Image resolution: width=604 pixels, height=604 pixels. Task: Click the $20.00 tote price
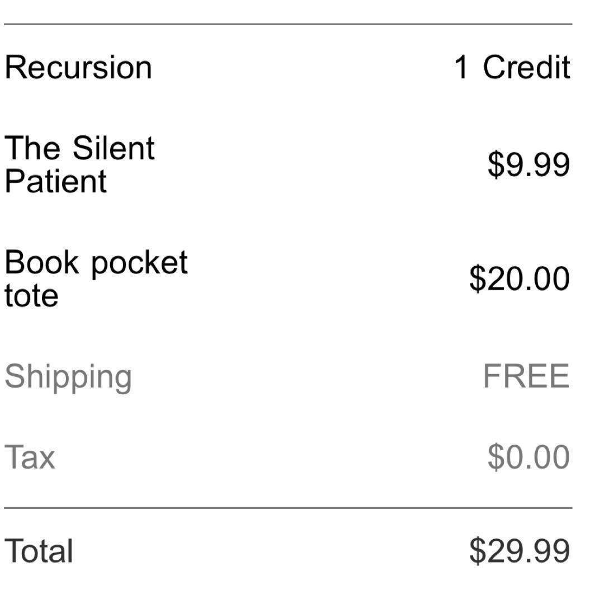coord(519,278)
